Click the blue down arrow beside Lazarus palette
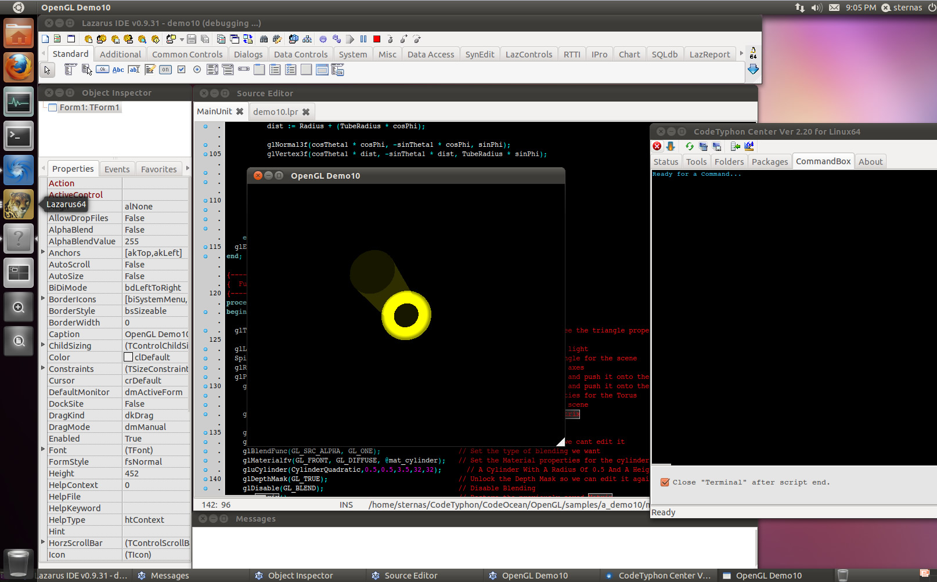The width and height of the screenshot is (937, 582). pos(753,69)
